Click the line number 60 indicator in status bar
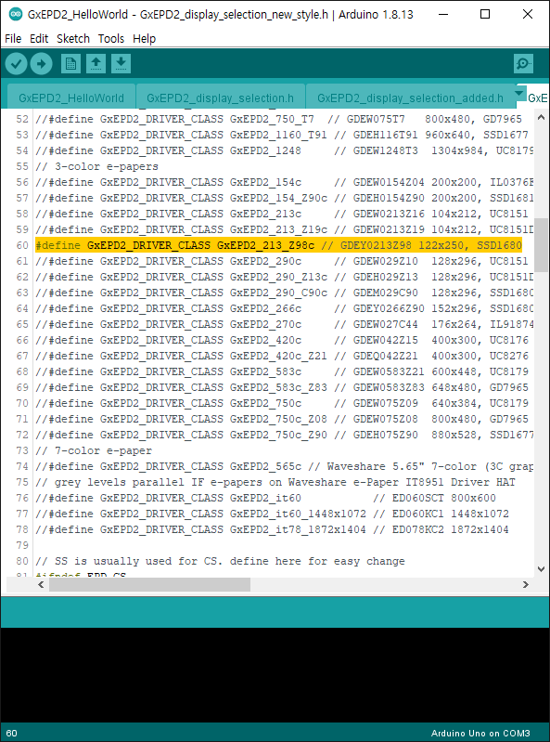Screen dimensions: 550x742 12,733
